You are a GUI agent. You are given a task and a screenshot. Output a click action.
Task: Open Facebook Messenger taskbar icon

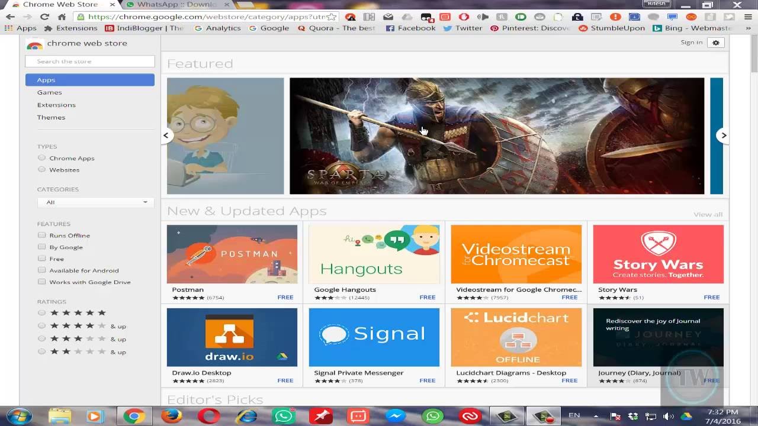coord(396,417)
